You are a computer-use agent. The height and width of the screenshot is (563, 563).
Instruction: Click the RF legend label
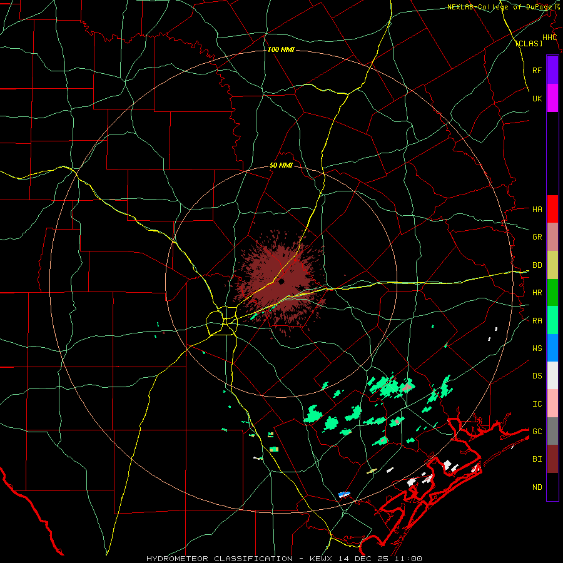[x=537, y=70]
